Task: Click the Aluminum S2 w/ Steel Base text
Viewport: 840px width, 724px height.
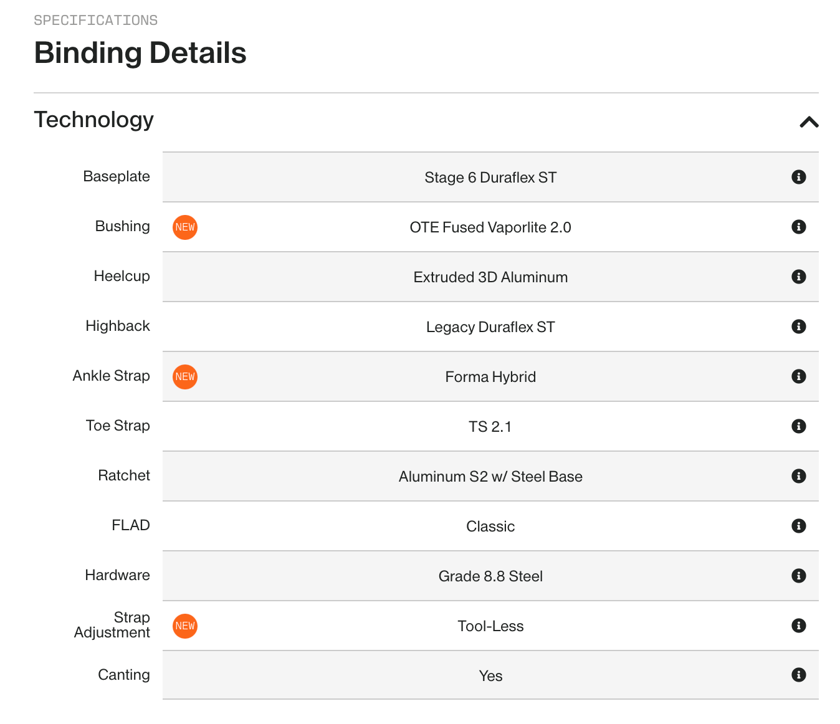Action: coord(490,477)
